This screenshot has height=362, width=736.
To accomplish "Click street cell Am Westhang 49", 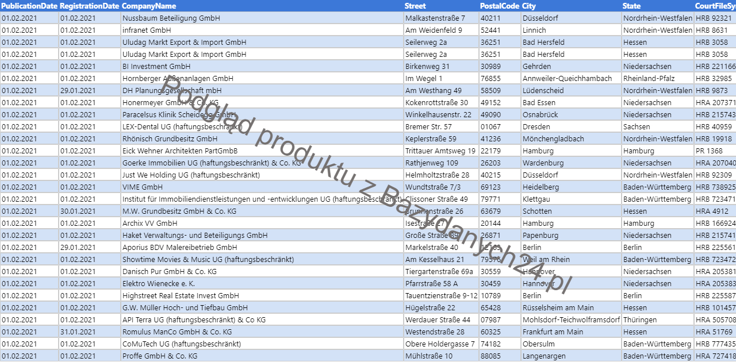I will (x=441, y=90).
